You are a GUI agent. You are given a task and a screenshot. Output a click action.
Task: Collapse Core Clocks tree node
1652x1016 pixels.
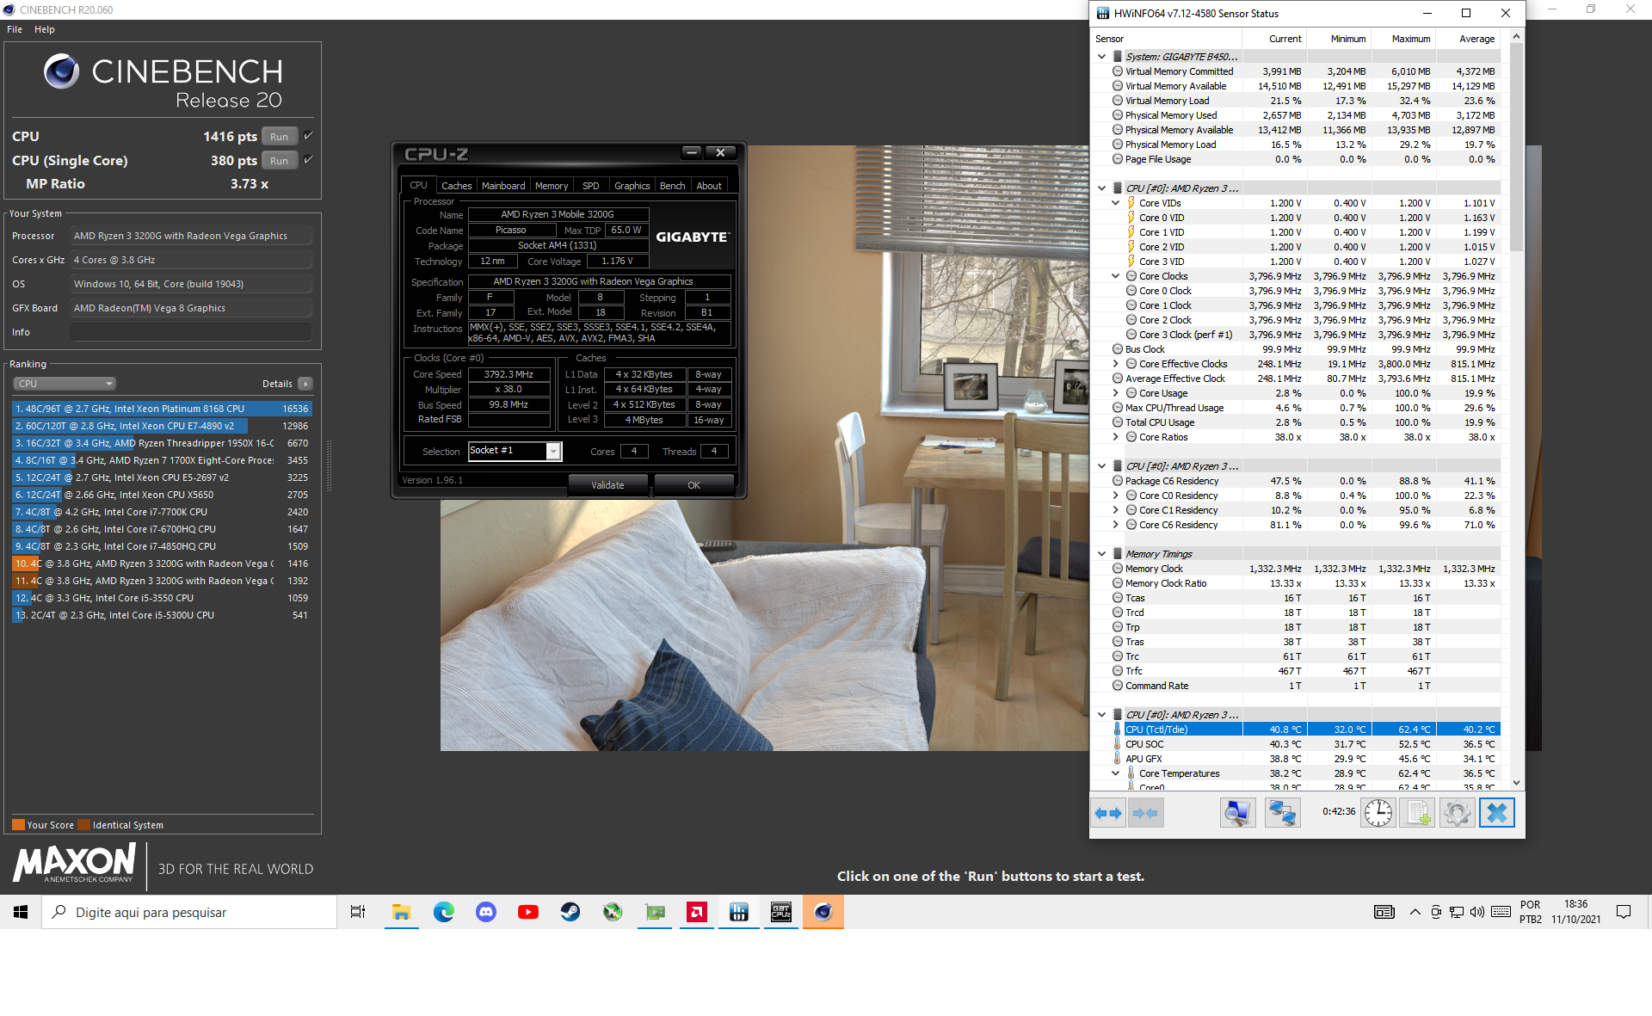(1116, 276)
